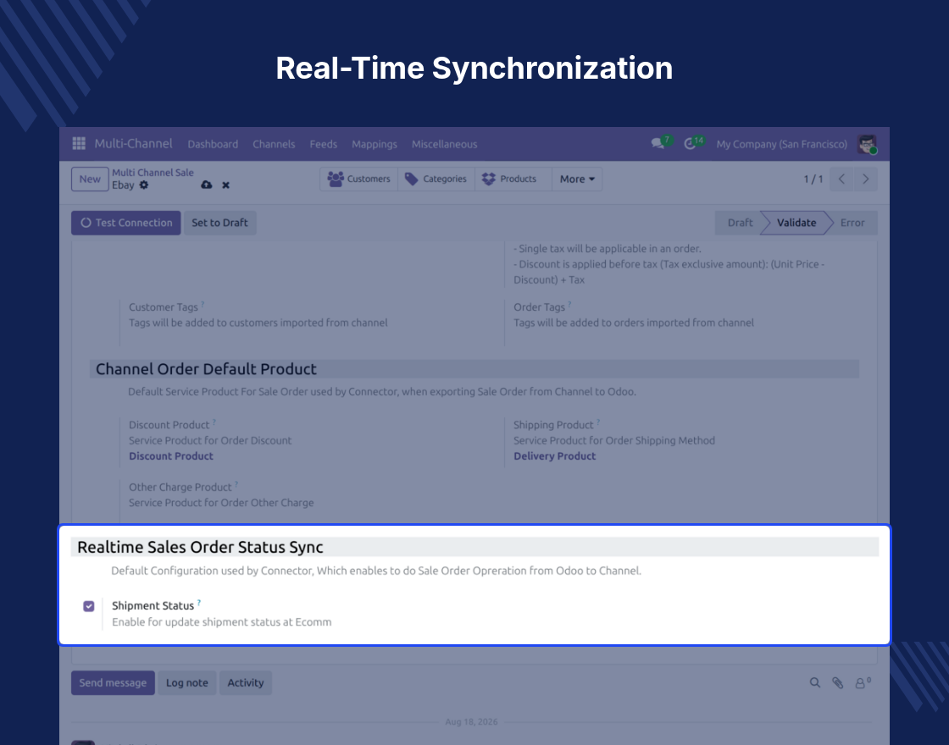Viewport: 949px width, 745px height.
Task: Click help mark beside Discount Product
Action: 214,422
